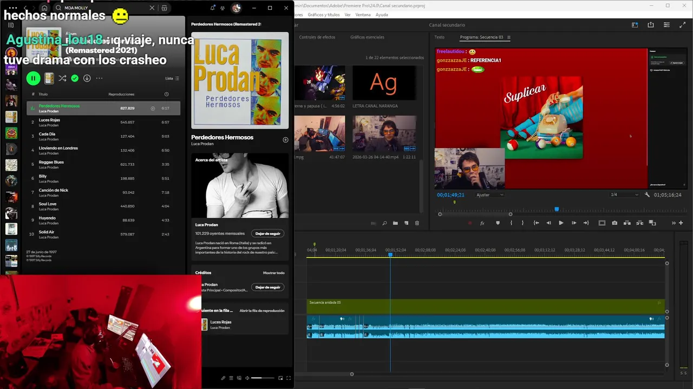This screenshot has height=389, width=693.
Task: Mark In with the left brace icon
Action: click(x=511, y=223)
